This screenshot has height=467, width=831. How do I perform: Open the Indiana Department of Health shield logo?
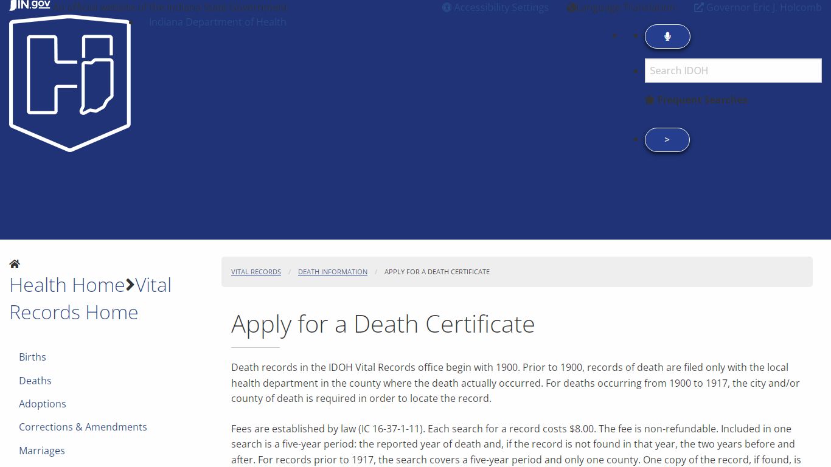tap(70, 83)
